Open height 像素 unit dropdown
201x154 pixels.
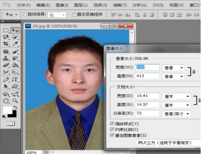pyautogui.click(x=173, y=77)
